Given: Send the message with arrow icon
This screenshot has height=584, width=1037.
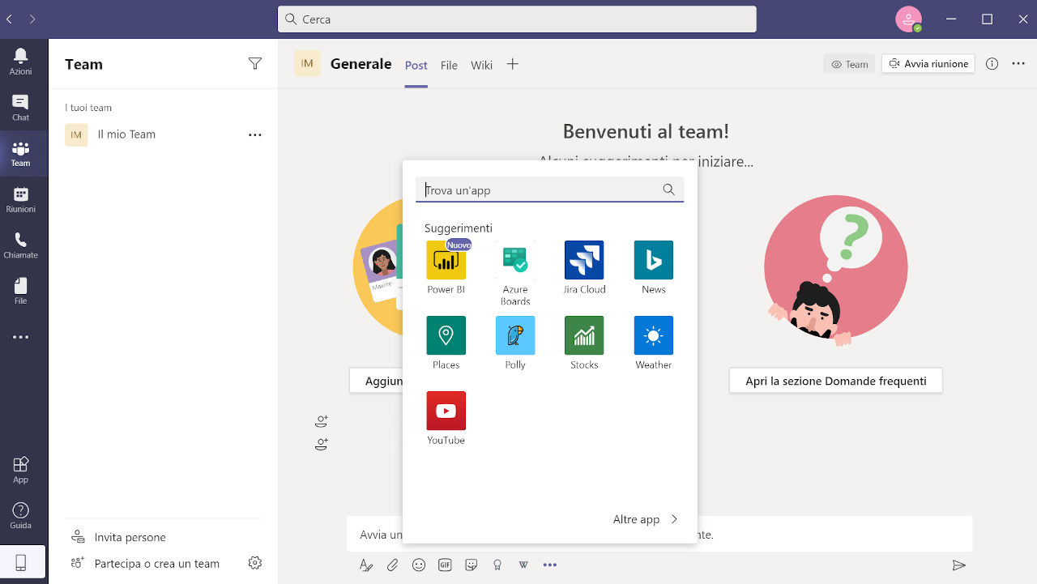Looking at the screenshot, I should click(959, 565).
